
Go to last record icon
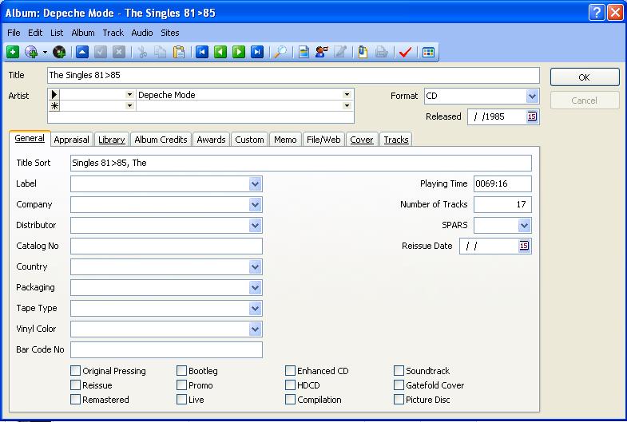point(257,52)
